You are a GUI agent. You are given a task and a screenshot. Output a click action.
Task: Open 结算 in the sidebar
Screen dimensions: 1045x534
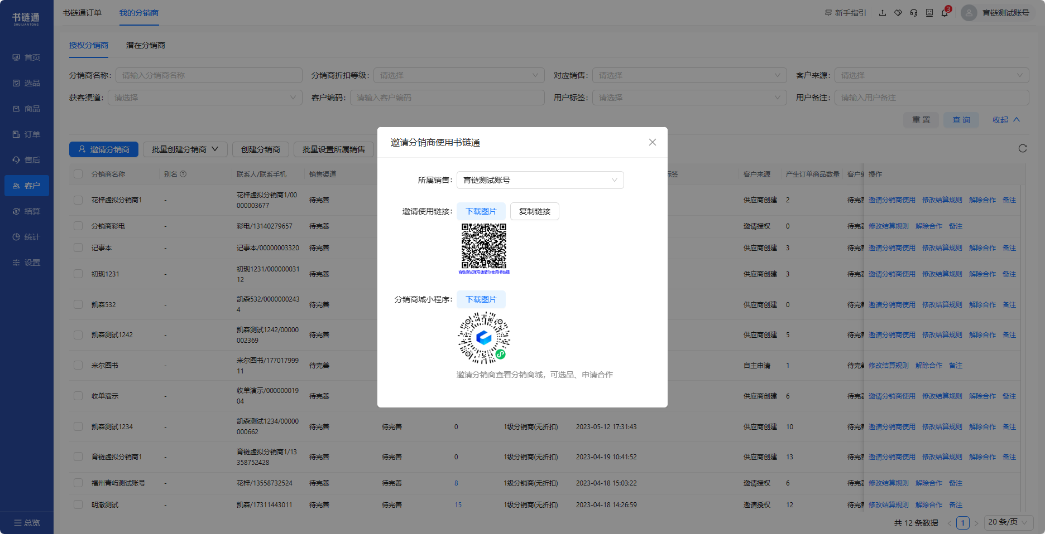click(27, 211)
